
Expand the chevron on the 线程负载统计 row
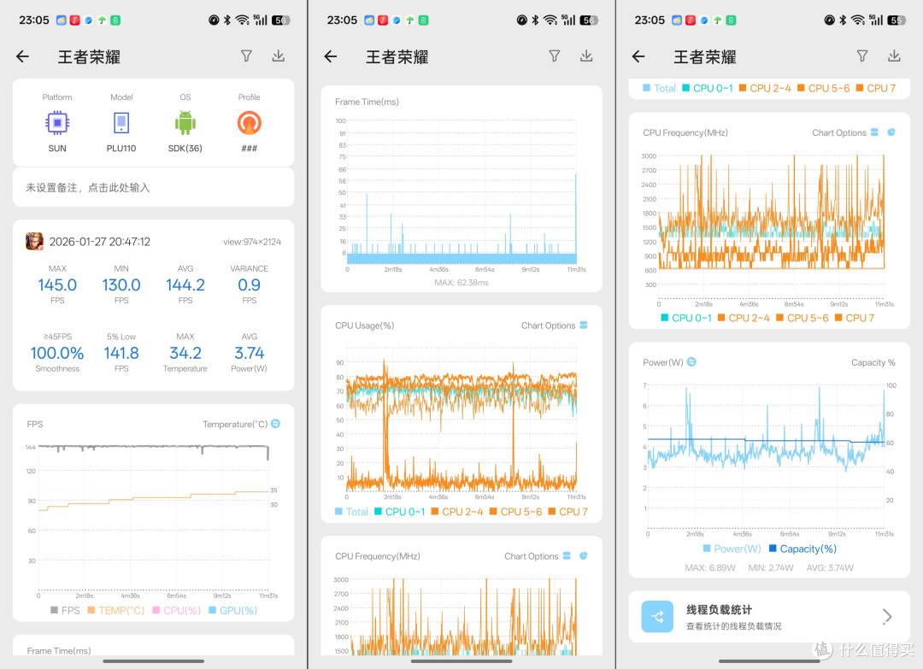(887, 617)
